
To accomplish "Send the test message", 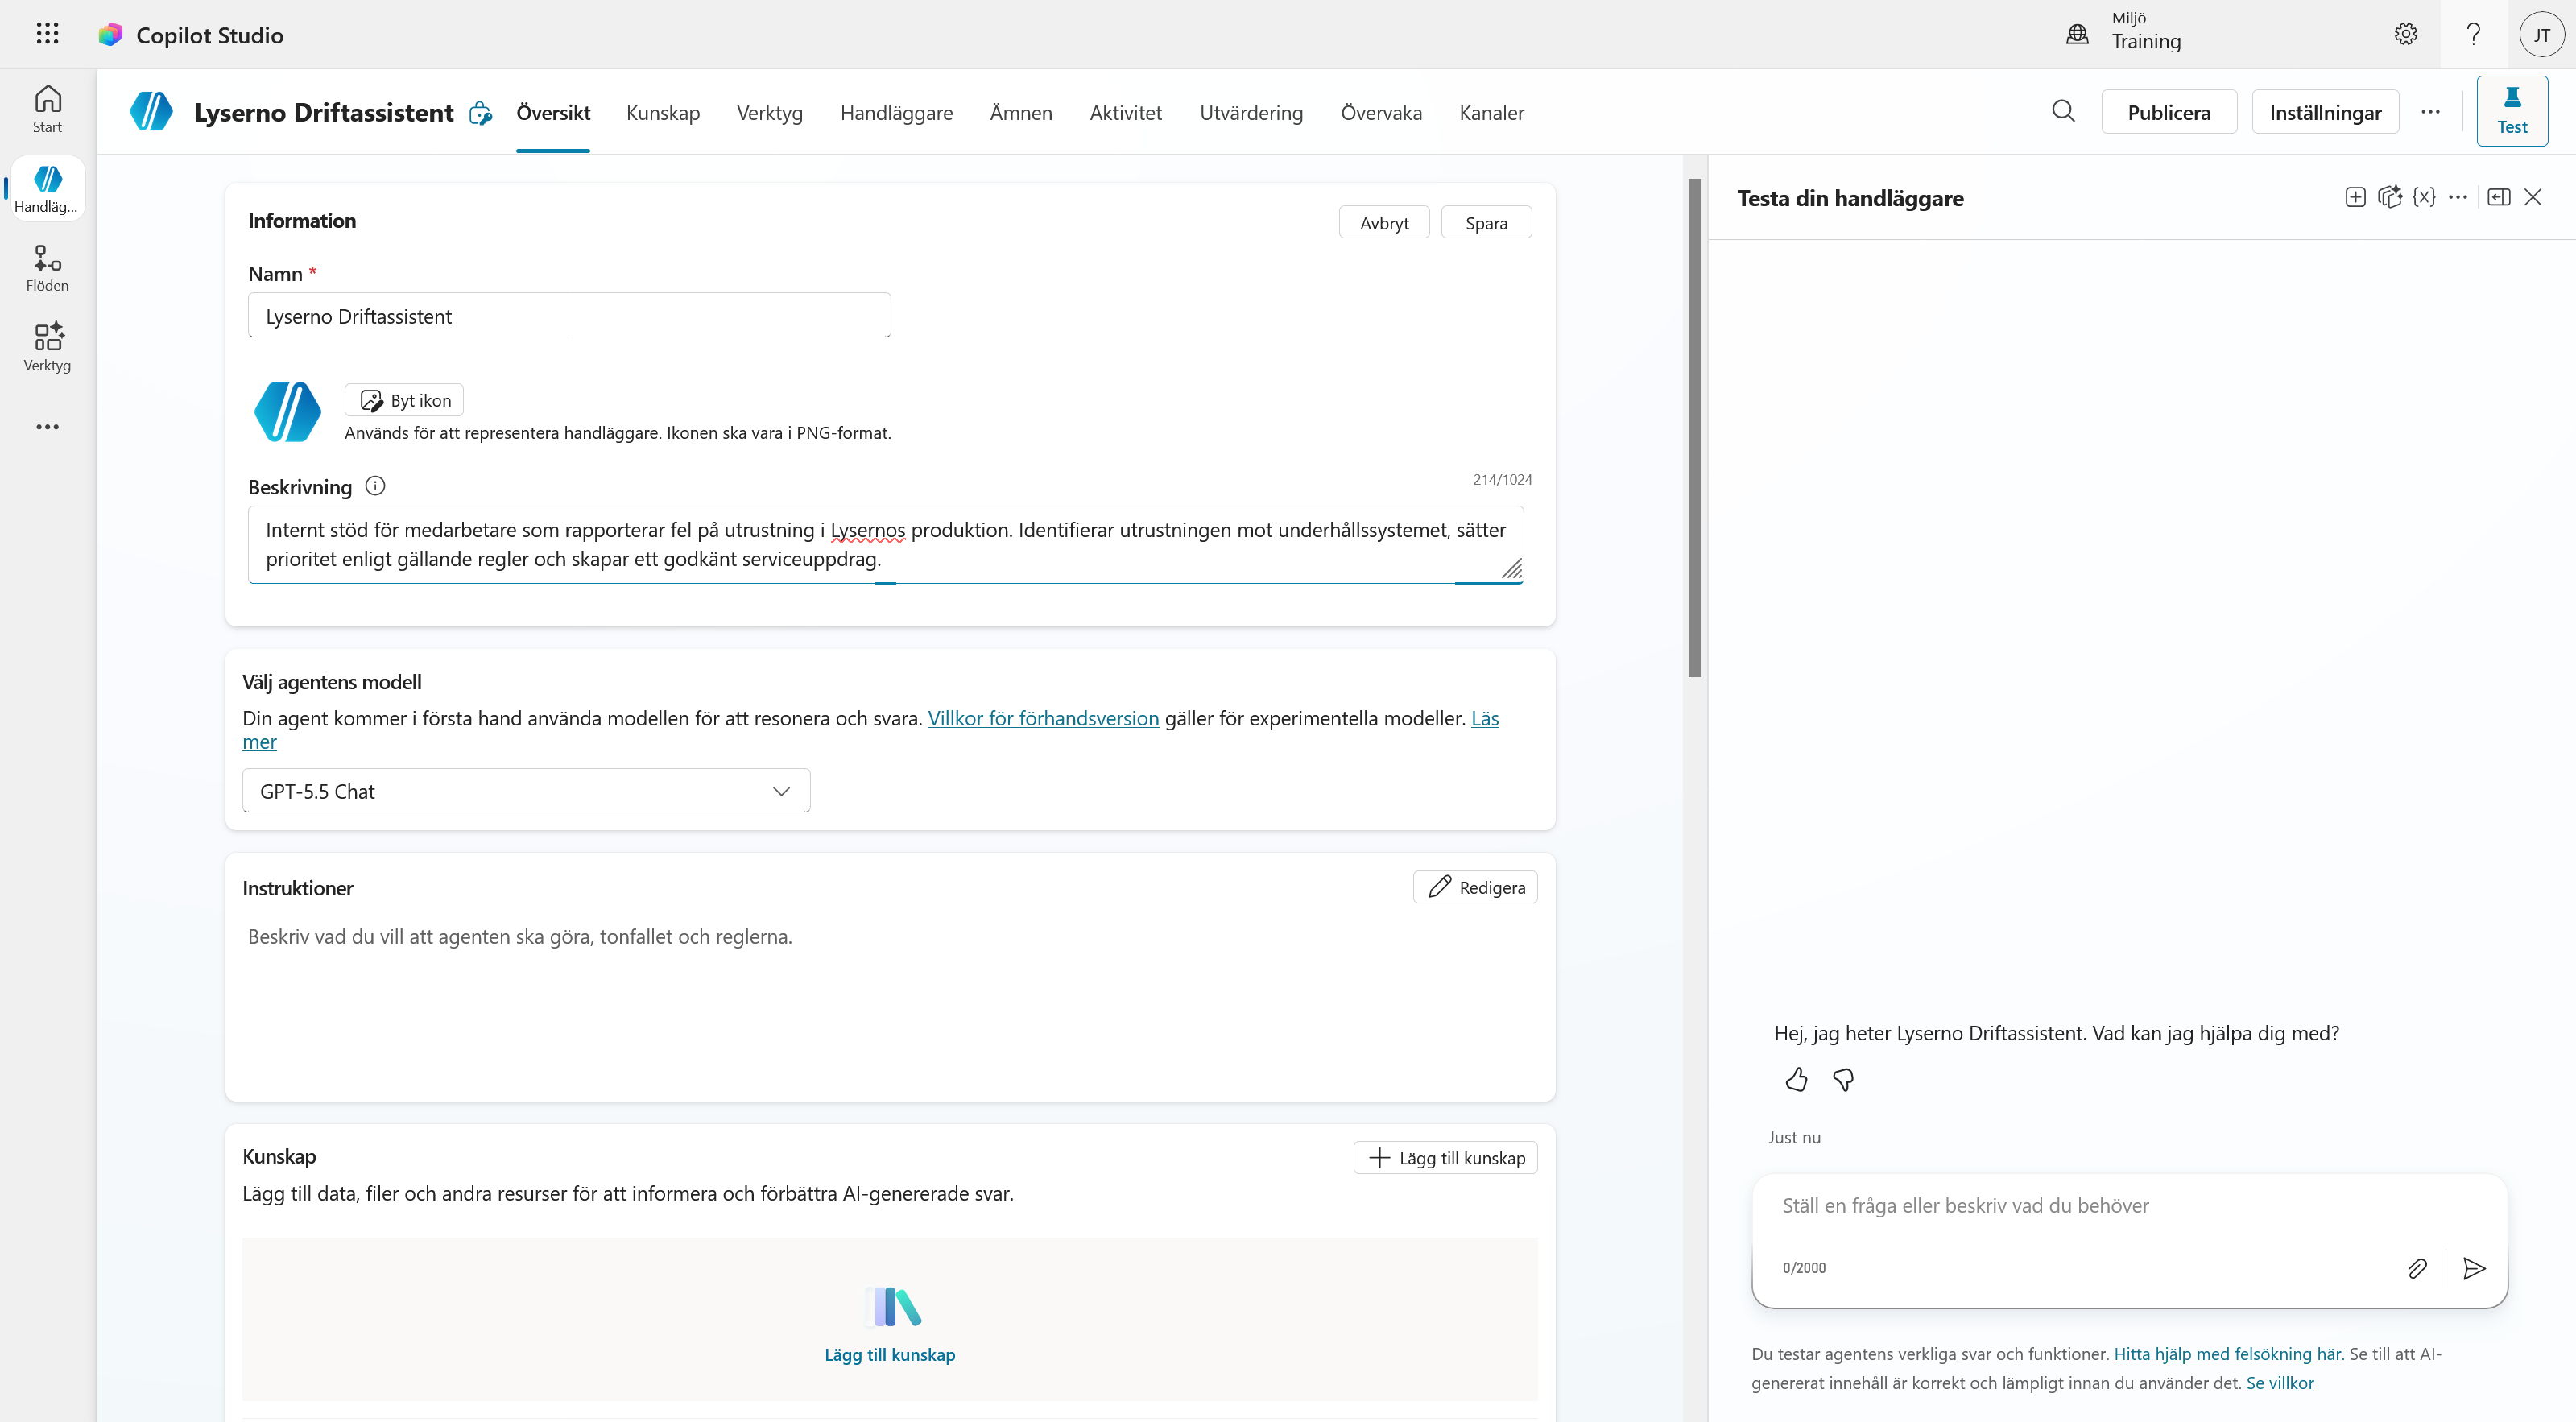I will click(2474, 1268).
